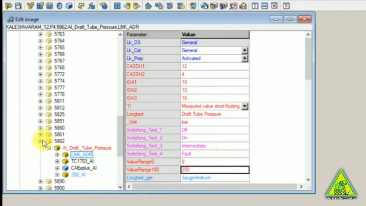Screen dimensions: 366x206
Task: Click the blue cube icon beside CAEplus_AI
Action: pyautogui.click(x=65, y=168)
